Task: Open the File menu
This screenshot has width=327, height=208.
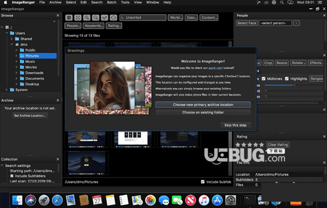Action: tap(42, 3)
